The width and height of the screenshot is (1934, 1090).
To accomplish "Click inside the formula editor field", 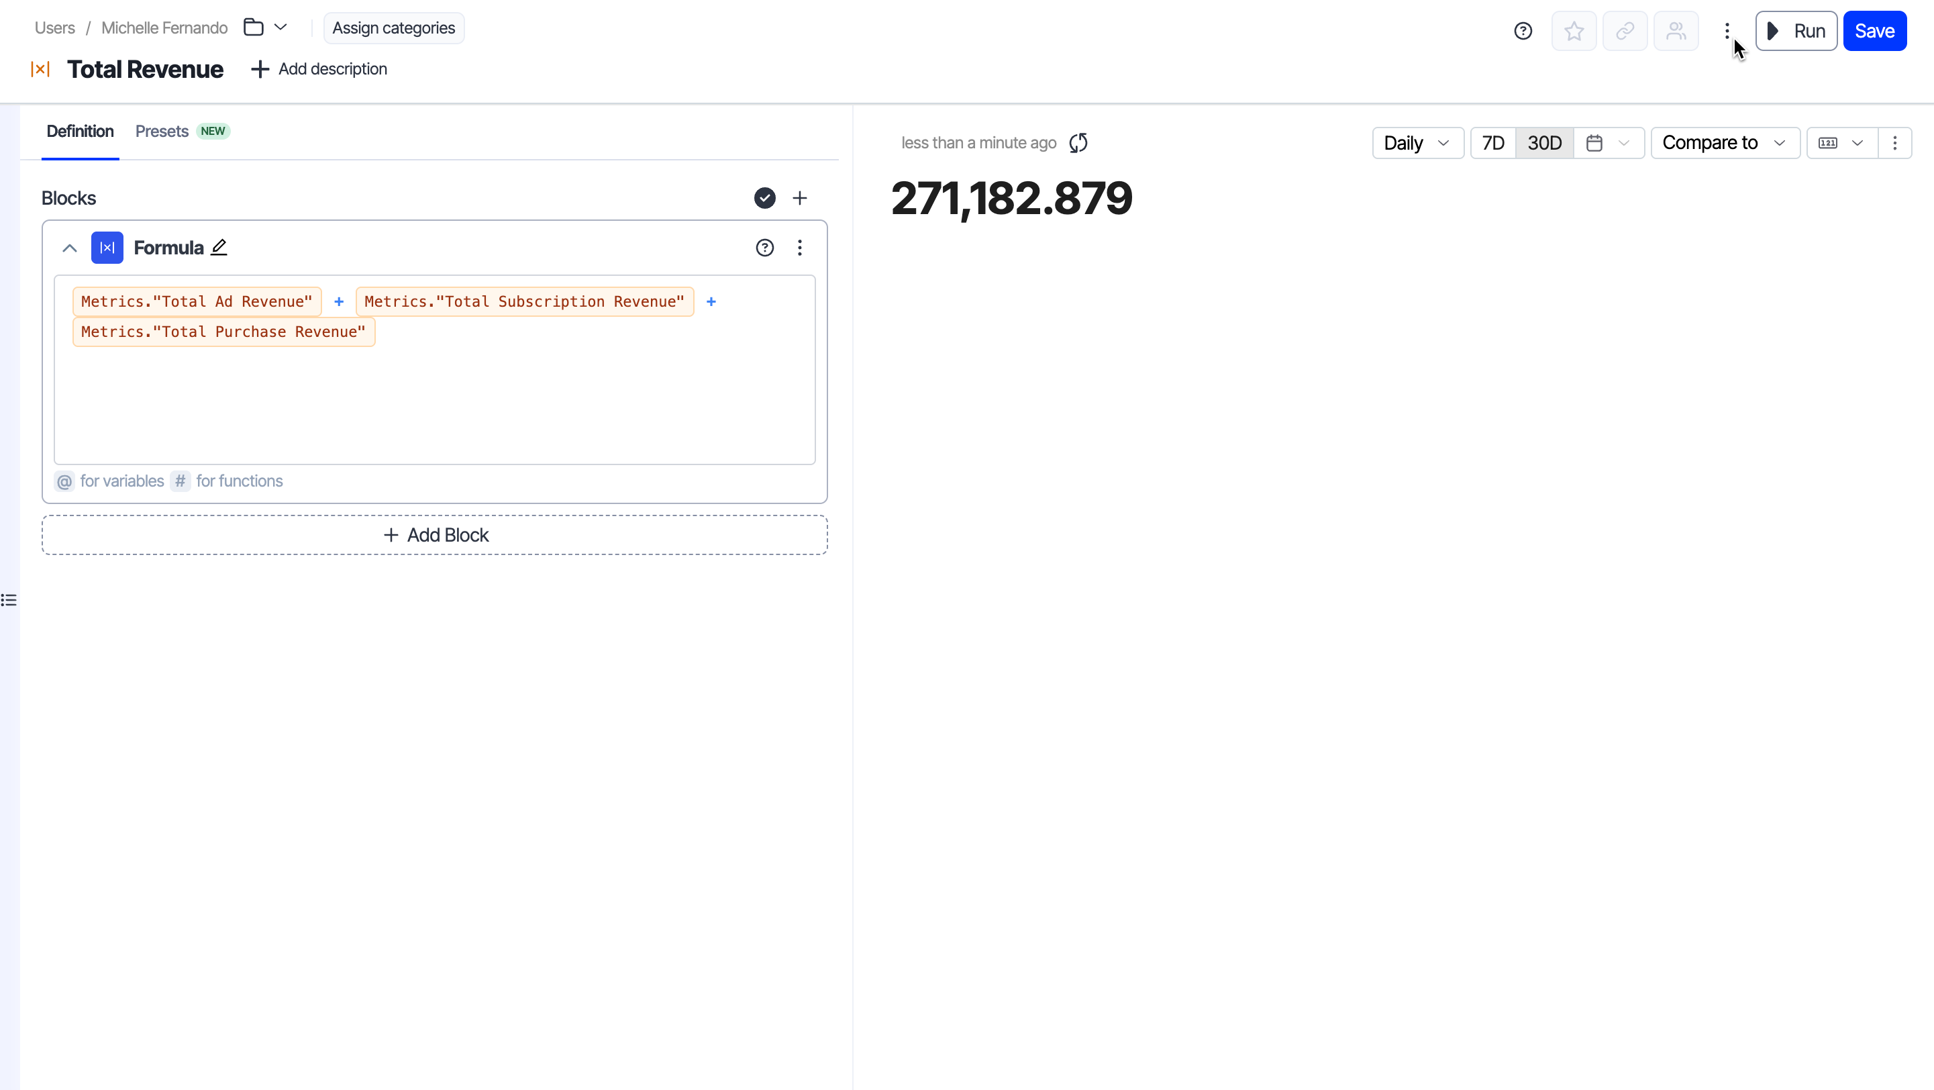I will (435, 405).
